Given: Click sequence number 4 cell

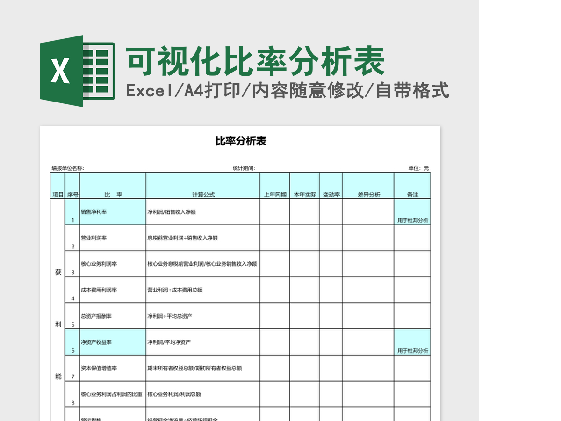Looking at the screenshot, I should pyautogui.click(x=72, y=290).
